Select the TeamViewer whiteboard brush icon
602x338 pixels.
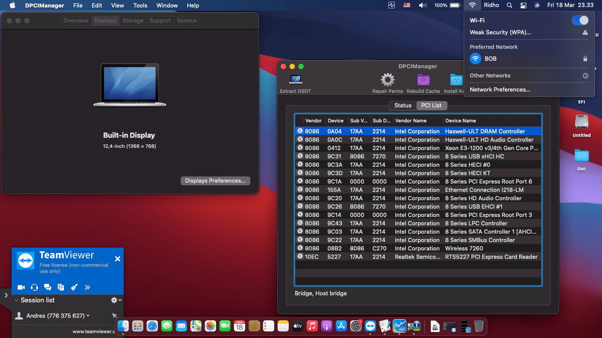(x=74, y=287)
